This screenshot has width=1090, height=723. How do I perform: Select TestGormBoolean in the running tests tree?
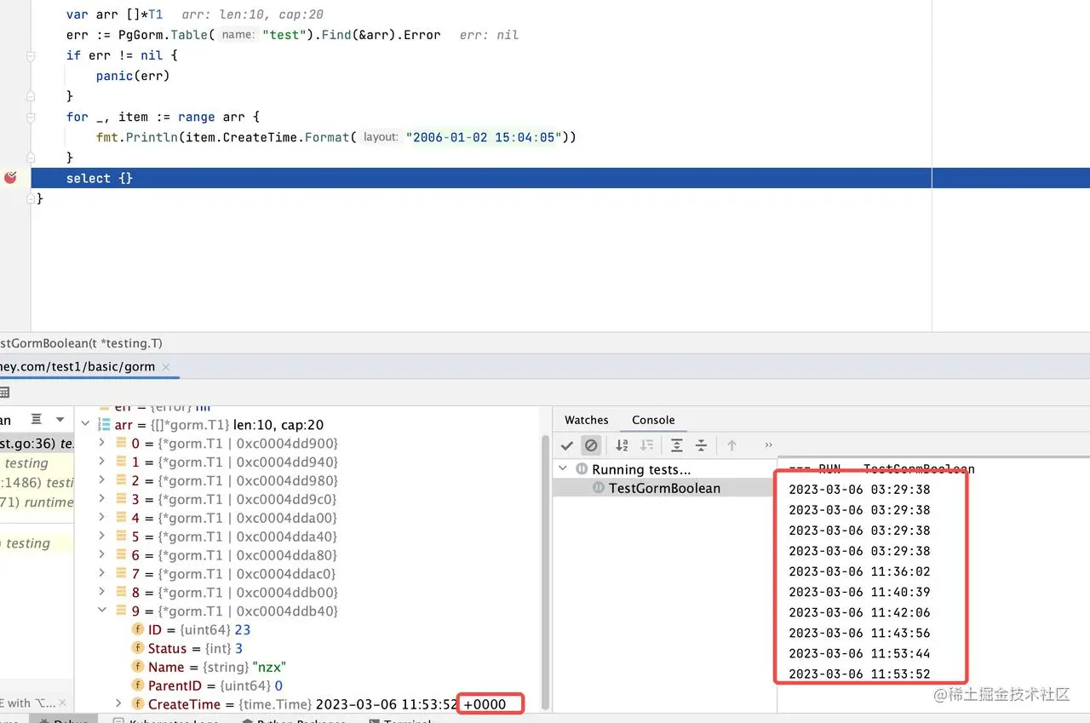[663, 487]
